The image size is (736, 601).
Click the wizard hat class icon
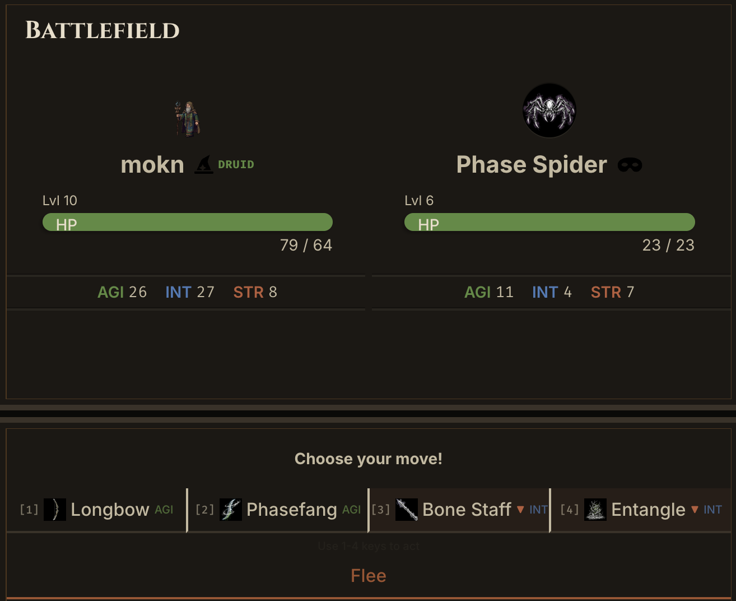(x=204, y=165)
